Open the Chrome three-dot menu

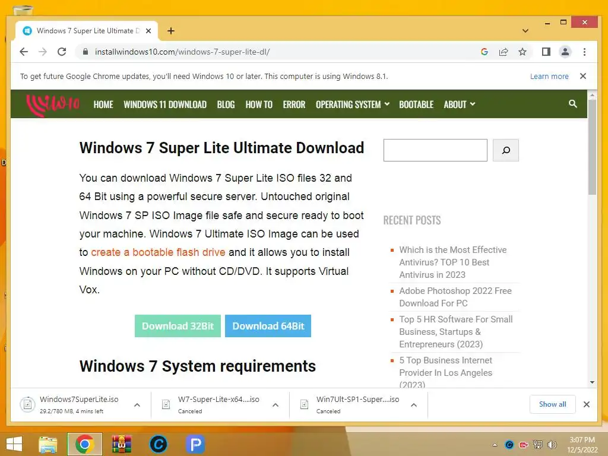pyautogui.click(x=584, y=52)
